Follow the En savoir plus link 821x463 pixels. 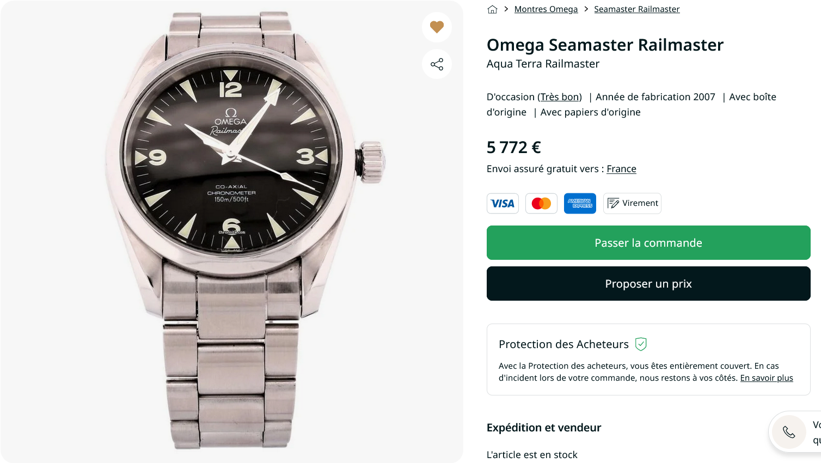[766, 378]
